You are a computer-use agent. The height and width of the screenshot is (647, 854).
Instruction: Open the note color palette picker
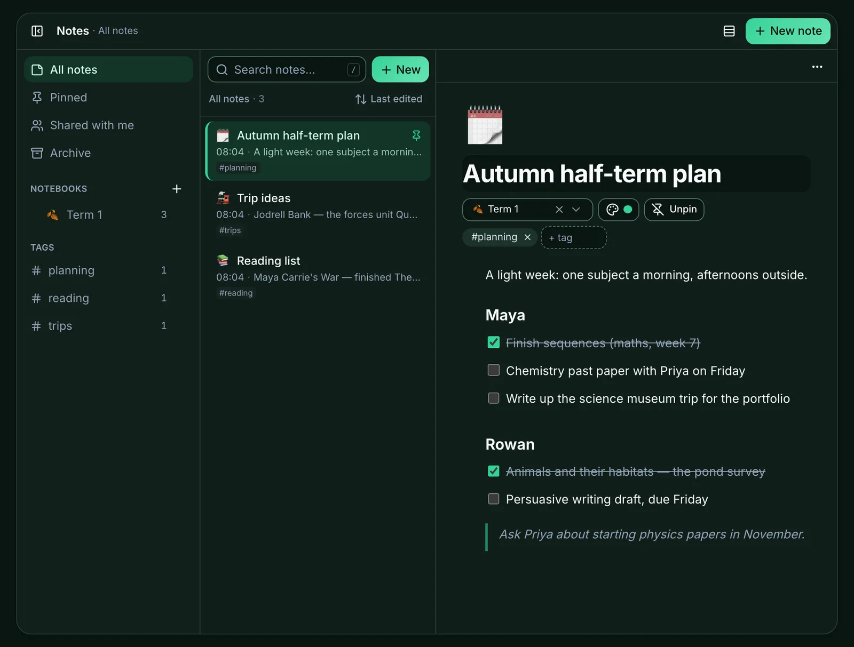[619, 210]
